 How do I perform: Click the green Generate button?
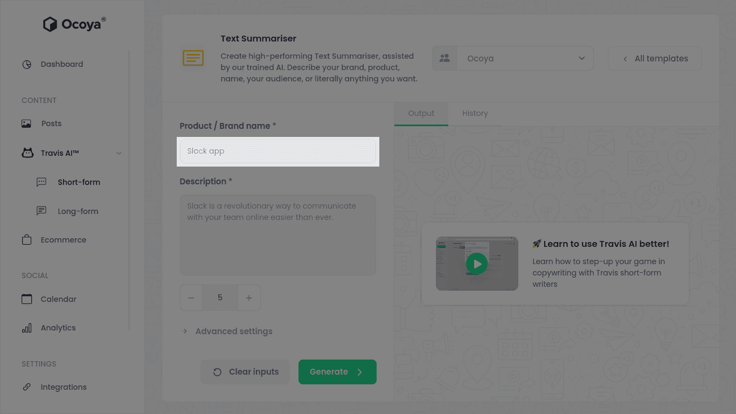pos(337,372)
